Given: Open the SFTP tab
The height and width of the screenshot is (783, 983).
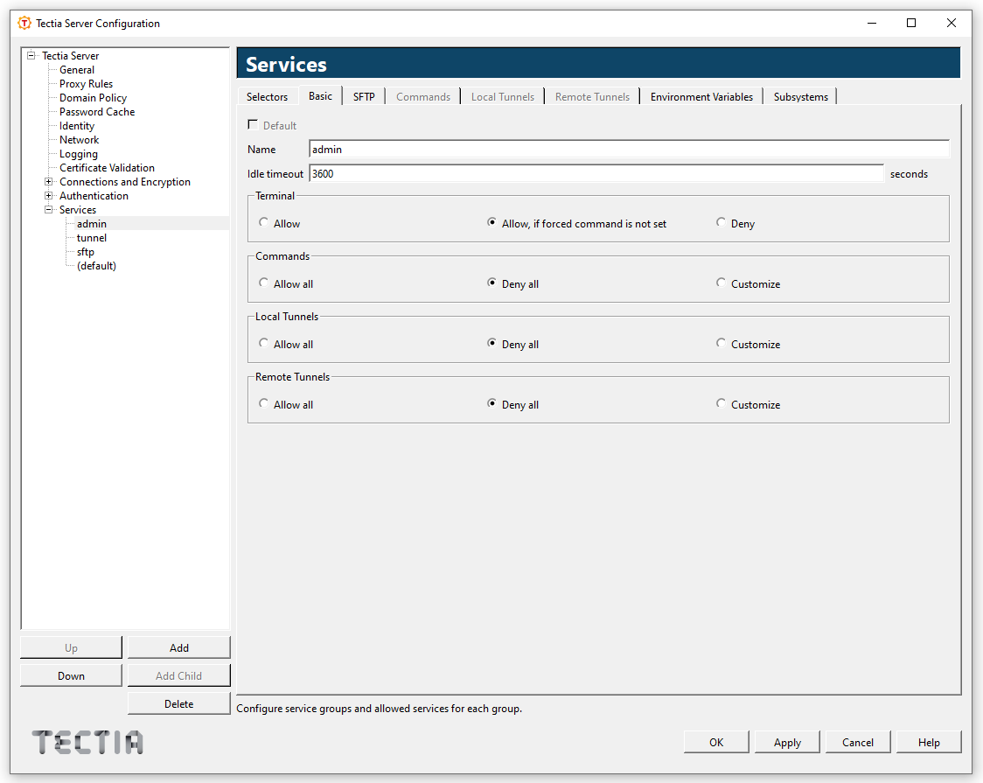Looking at the screenshot, I should 364,96.
